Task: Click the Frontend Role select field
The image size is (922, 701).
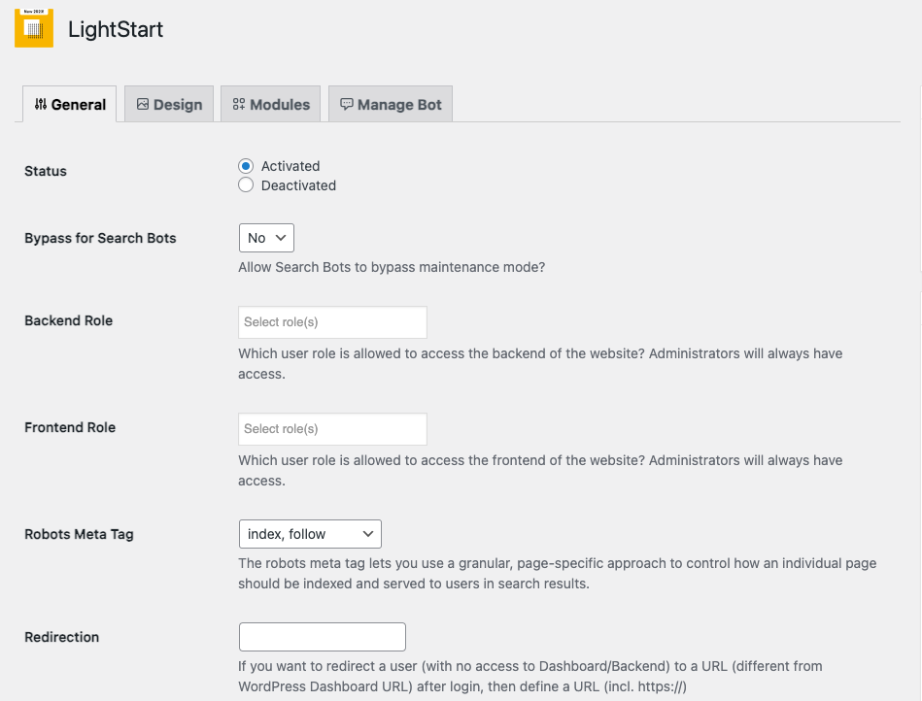Action: (333, 429)
